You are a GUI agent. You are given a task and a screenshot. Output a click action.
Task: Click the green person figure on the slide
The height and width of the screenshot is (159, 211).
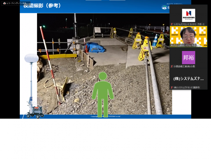tap(103, 94)
